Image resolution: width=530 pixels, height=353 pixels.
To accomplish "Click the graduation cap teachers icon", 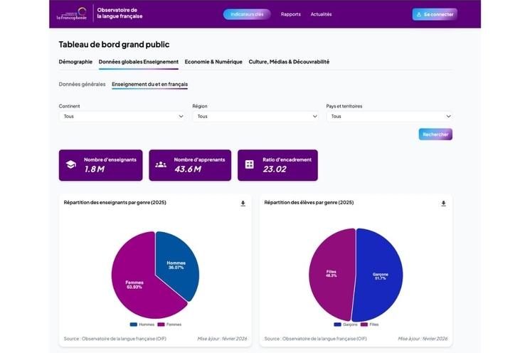I will click(x=71, y=164).
